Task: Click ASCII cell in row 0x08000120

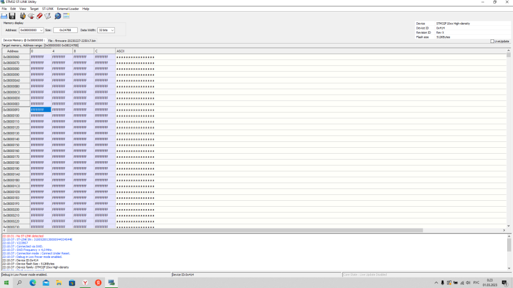Action: click(311, 127)
